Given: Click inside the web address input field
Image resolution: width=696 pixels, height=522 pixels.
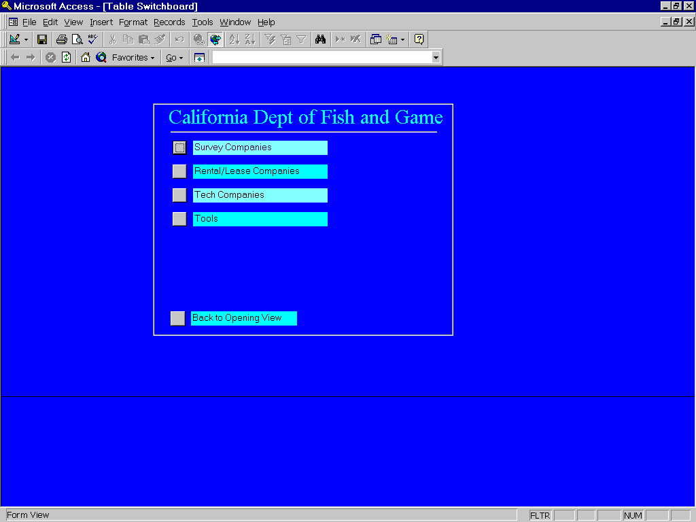Looking at the screenshot, I should tap(321, 58).
